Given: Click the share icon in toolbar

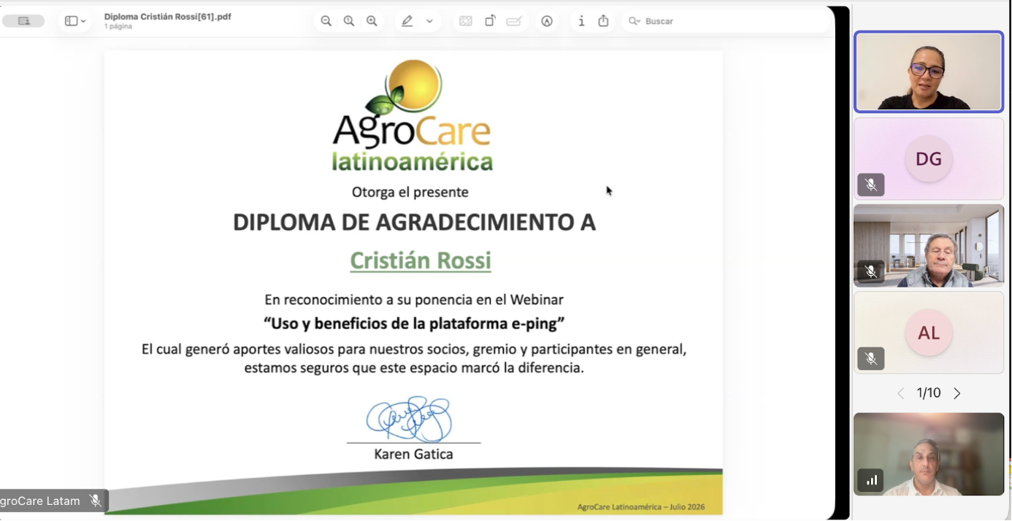Looking at the screenshot, I should pos(603,21).
